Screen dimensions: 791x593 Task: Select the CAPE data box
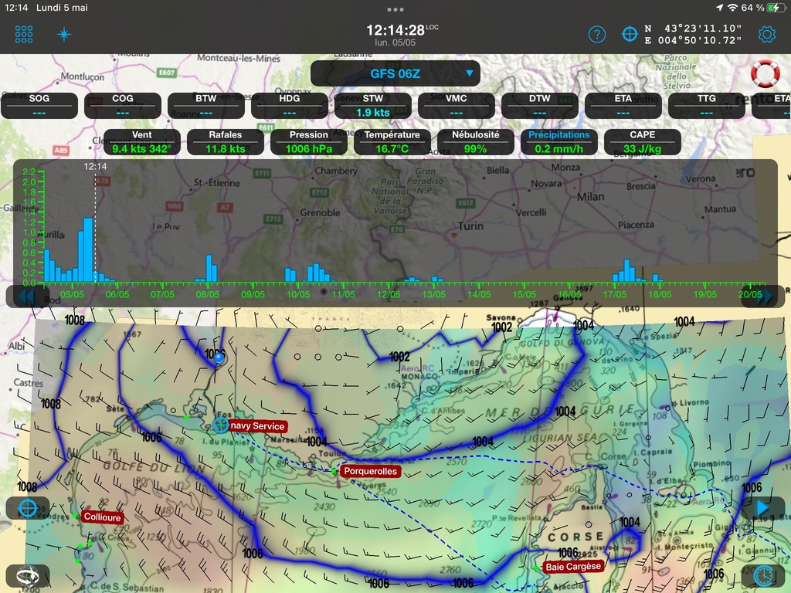point(642,142)
